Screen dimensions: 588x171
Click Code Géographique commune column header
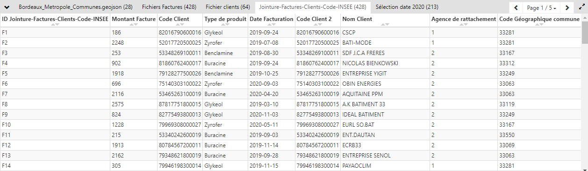pyautogui.click(x=539, y=19)
